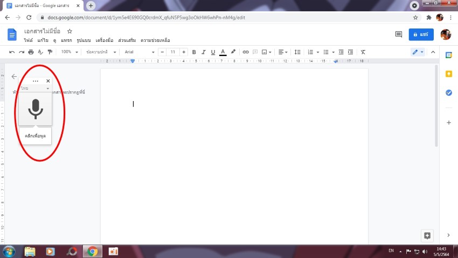Open the แก้ไข menu
The image size is (458, 258).
pyautogui.click(x=43, y=40)
